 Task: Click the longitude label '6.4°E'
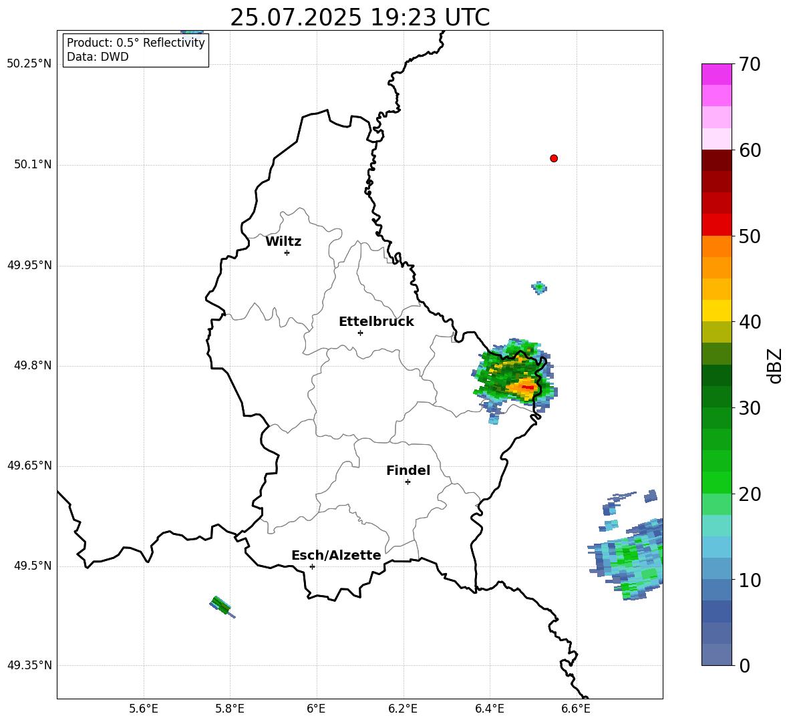pos(489,709)
